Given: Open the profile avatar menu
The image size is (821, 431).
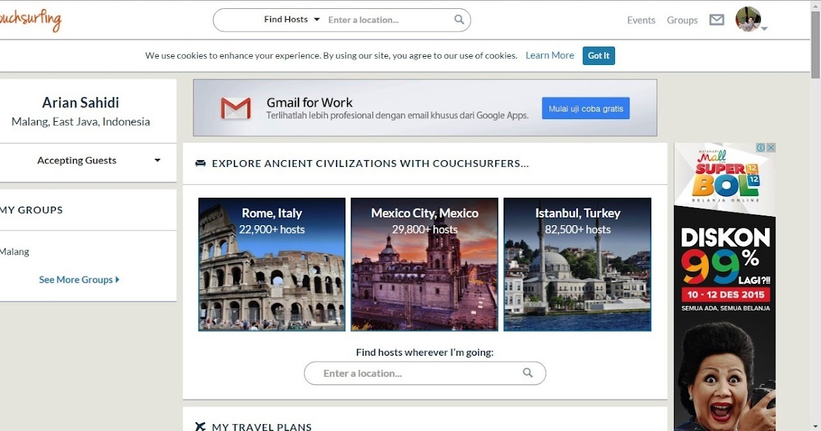Looking at the screenshot, I should pos(748,19).
